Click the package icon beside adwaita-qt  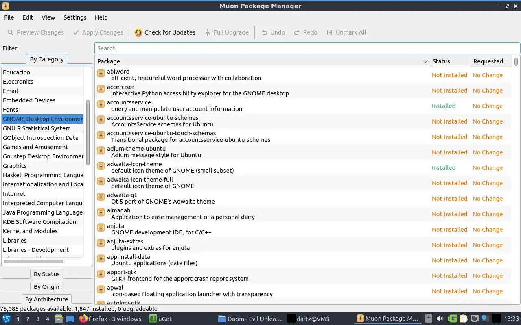[x=101, y=197]
